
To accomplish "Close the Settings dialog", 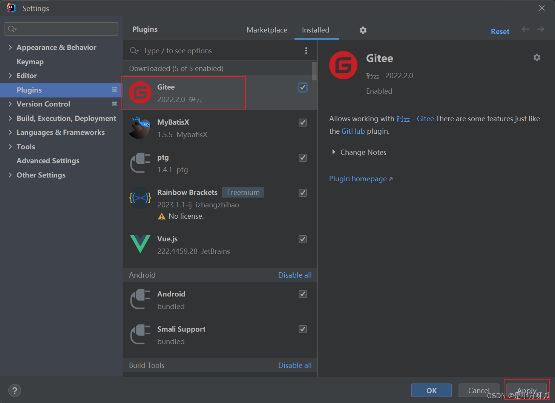I will (x=542, y=8).
